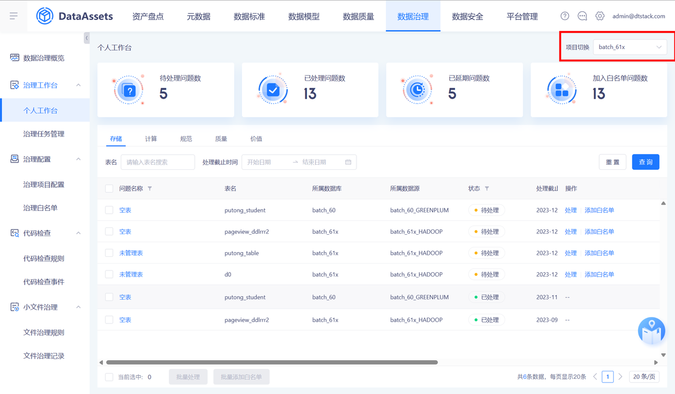The width and height of the screenshot is (675, 394).
Task: Open the 未管理表 link for d0
Action: (x=131, y=274)
